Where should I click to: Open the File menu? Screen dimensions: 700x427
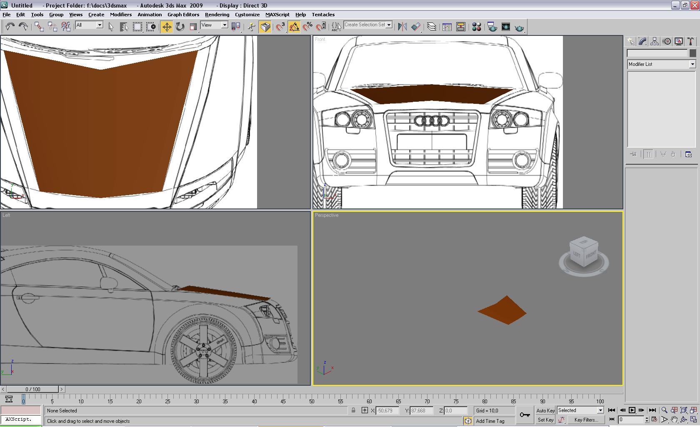click(7, 15)
